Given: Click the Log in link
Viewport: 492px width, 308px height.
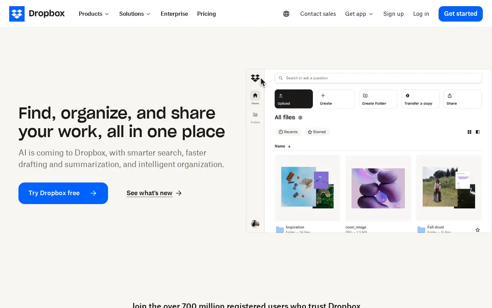Looking at the screenshot, I should tap(421, 14).
